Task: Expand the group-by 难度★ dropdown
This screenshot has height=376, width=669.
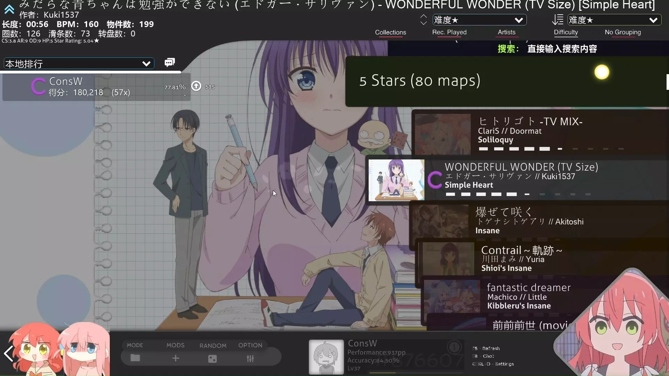Action: point(479,20)
